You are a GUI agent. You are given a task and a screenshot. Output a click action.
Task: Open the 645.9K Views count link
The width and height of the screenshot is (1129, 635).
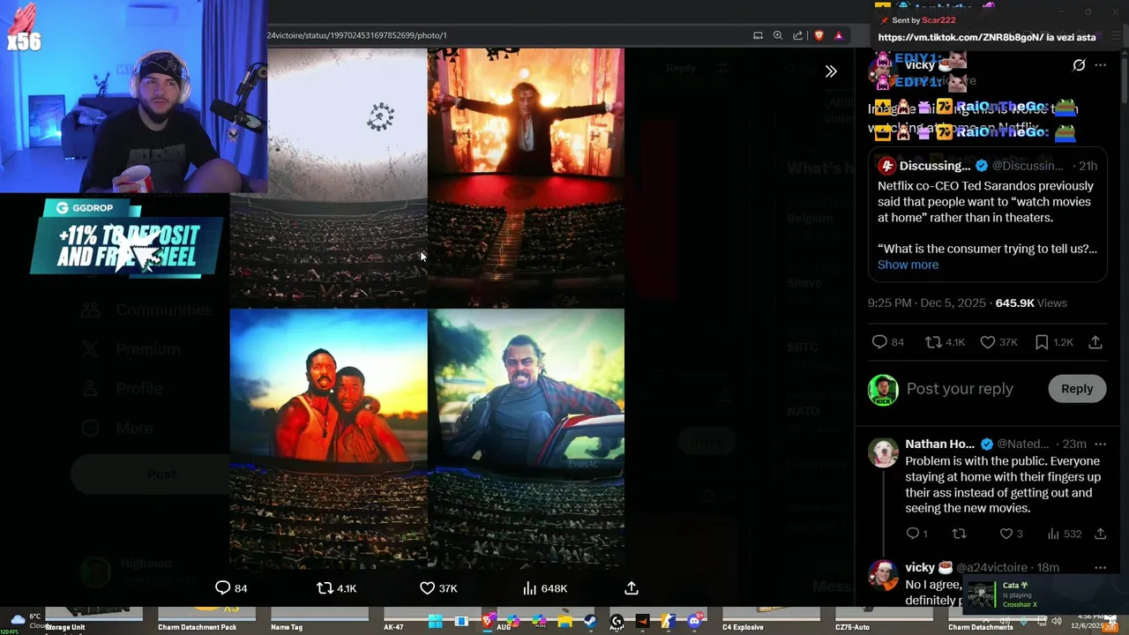tap(1031, 303)
